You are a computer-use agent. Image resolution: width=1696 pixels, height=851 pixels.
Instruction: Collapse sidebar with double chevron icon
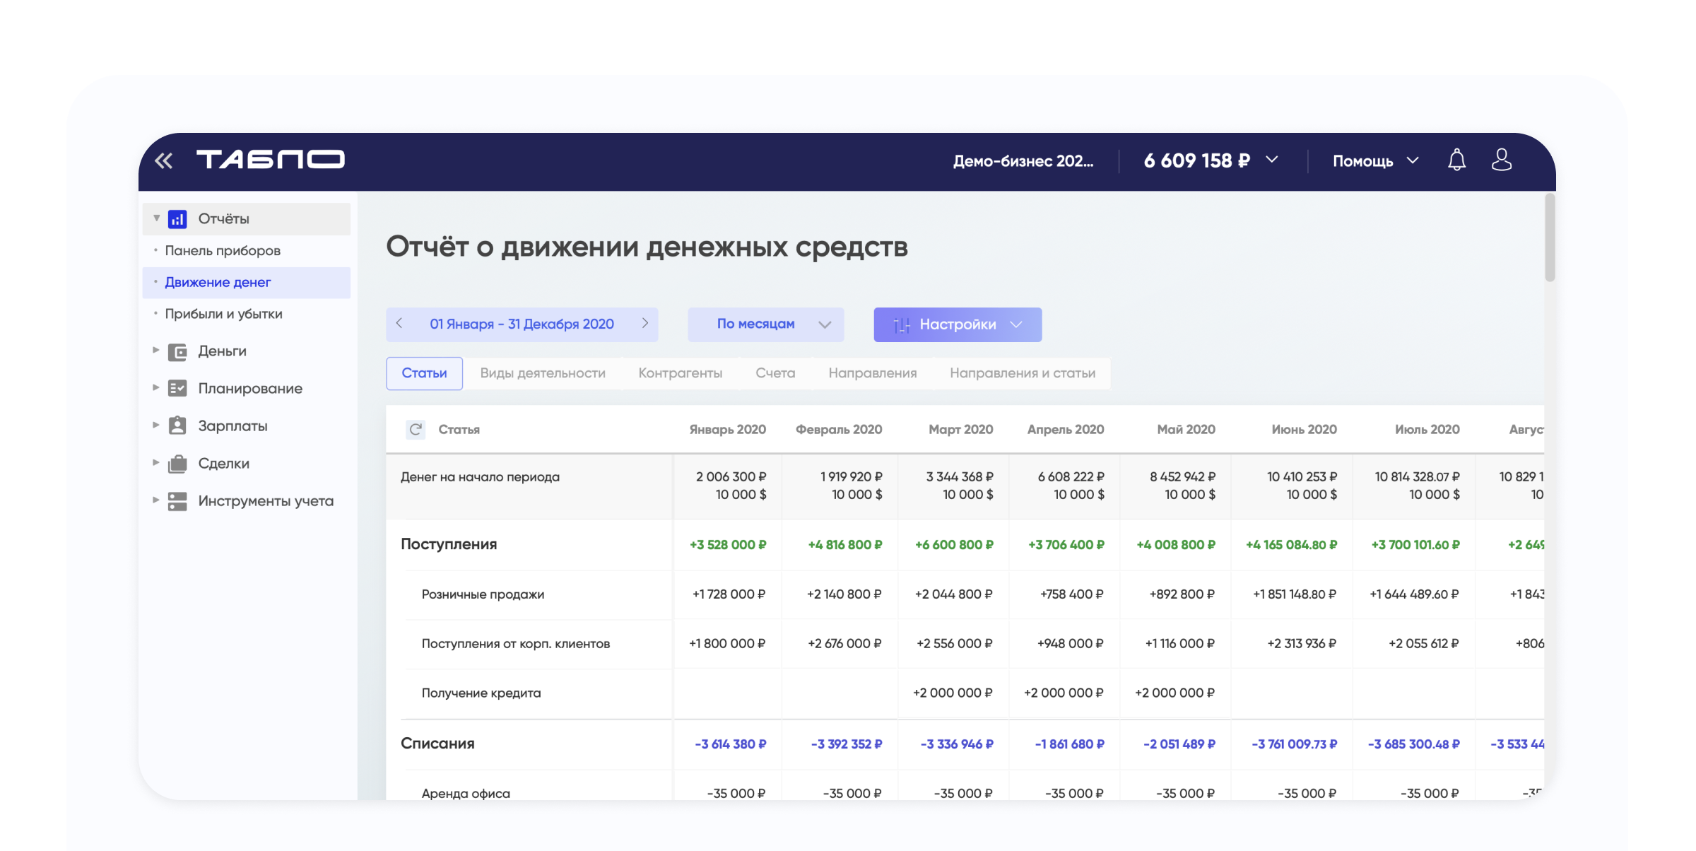point(164,160)
